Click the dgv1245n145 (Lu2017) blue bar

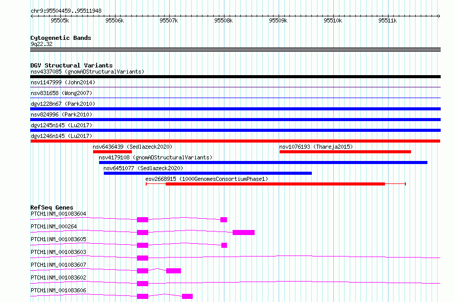point(235,130)
